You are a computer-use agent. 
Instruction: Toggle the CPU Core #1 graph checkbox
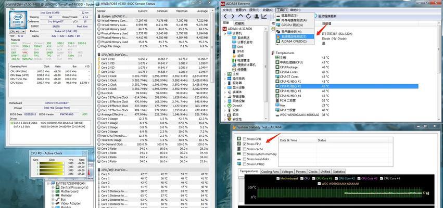coord(313,178)
